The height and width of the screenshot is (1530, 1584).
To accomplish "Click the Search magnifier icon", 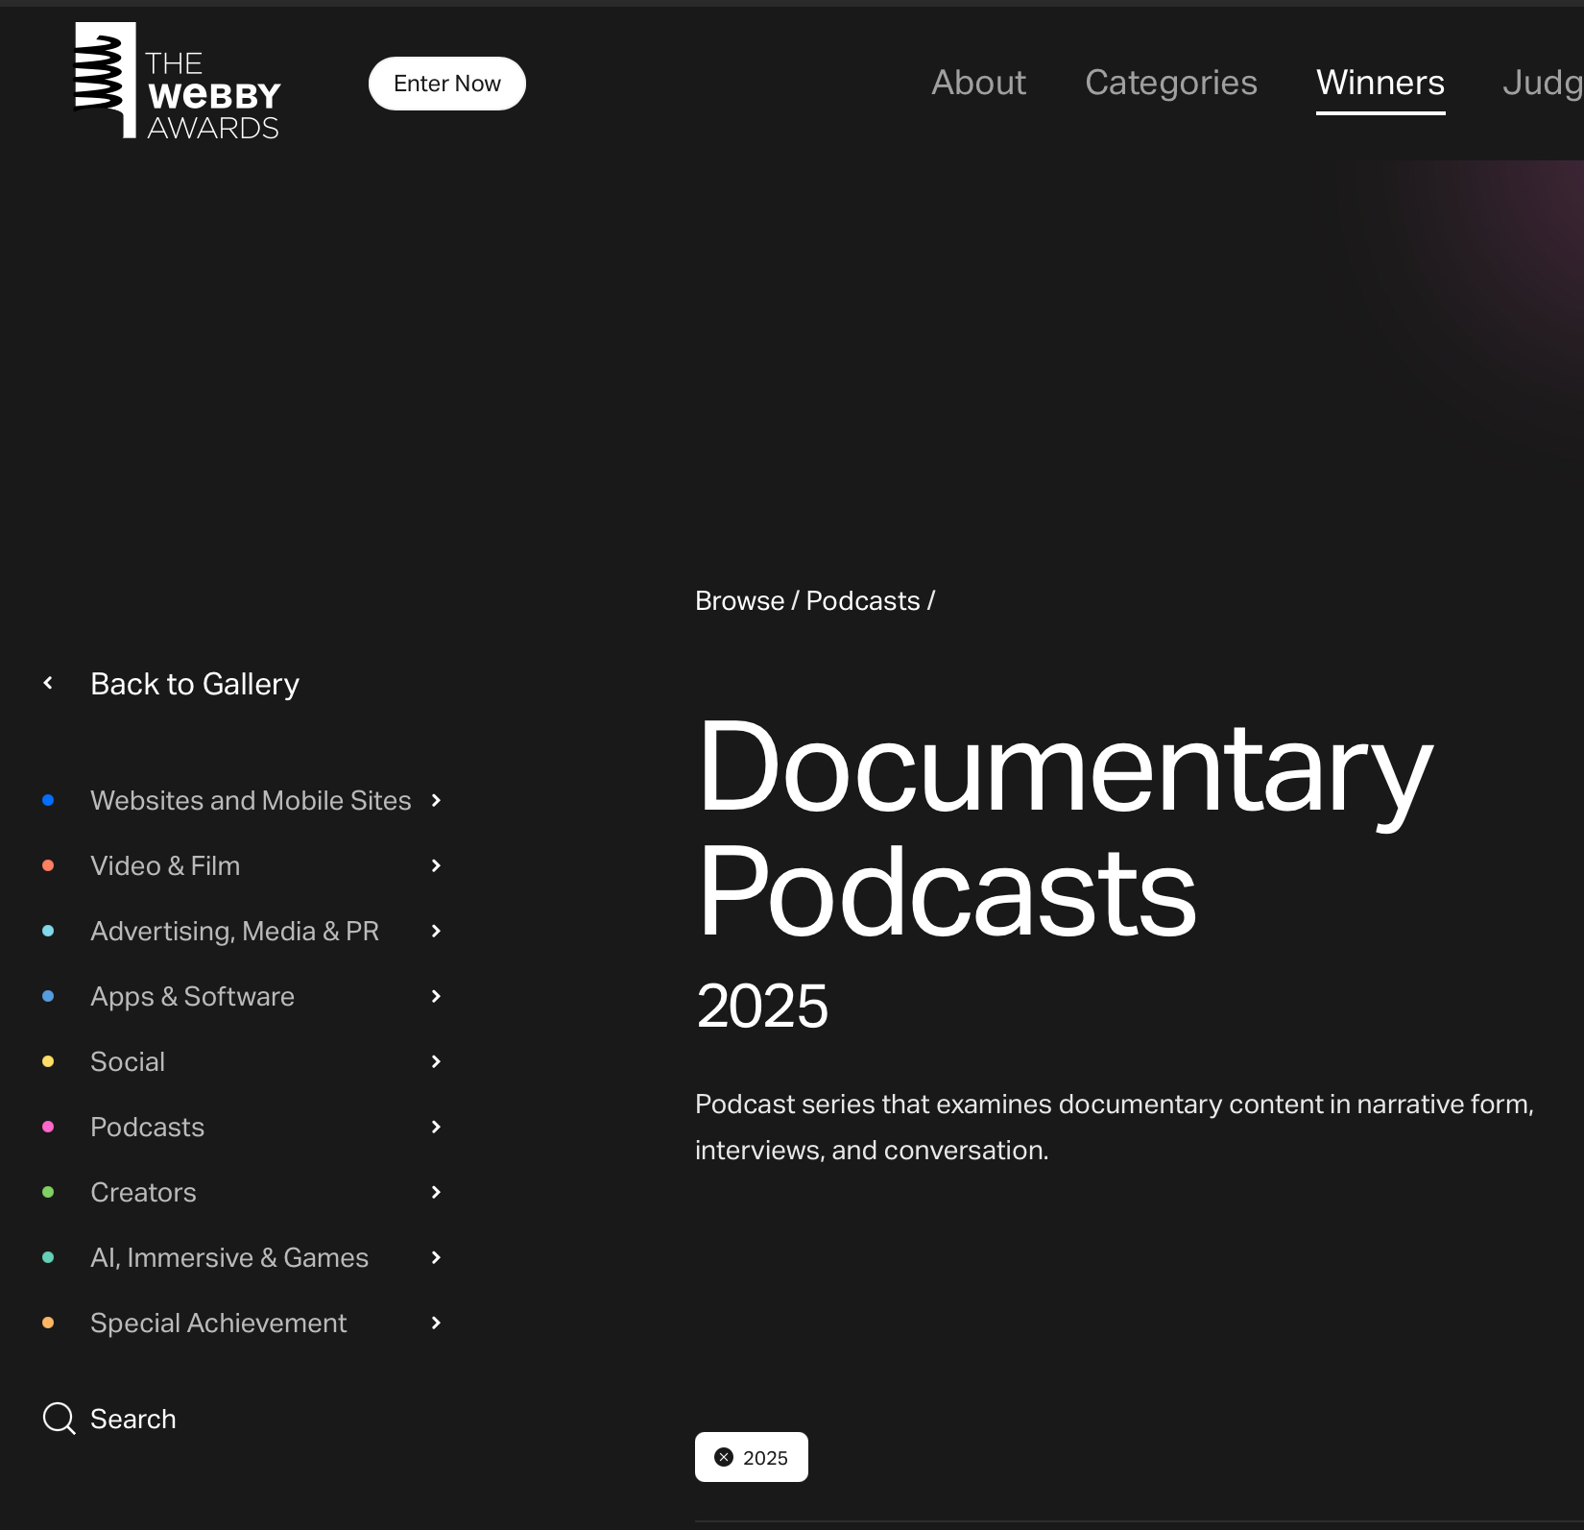I will click(59, 1419).
